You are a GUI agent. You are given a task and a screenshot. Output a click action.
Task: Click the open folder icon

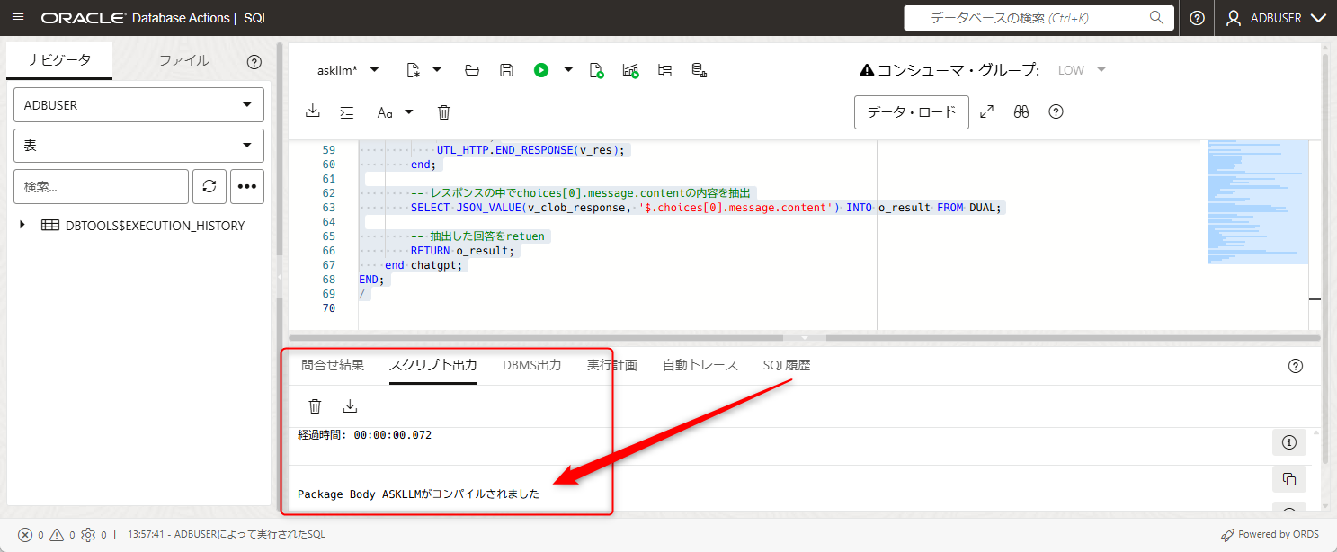(x=472, y=70)
